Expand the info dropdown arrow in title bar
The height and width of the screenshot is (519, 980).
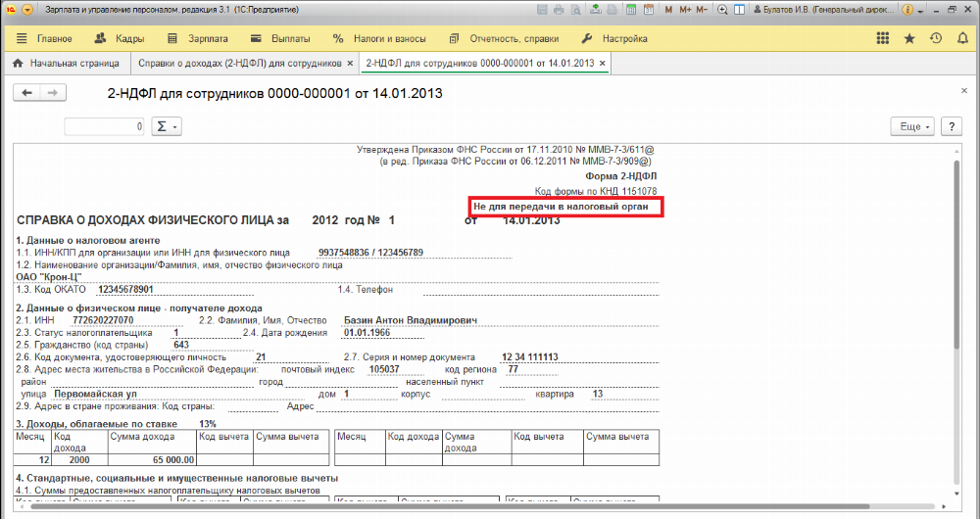pyautogui.click(x=920, y=11)
